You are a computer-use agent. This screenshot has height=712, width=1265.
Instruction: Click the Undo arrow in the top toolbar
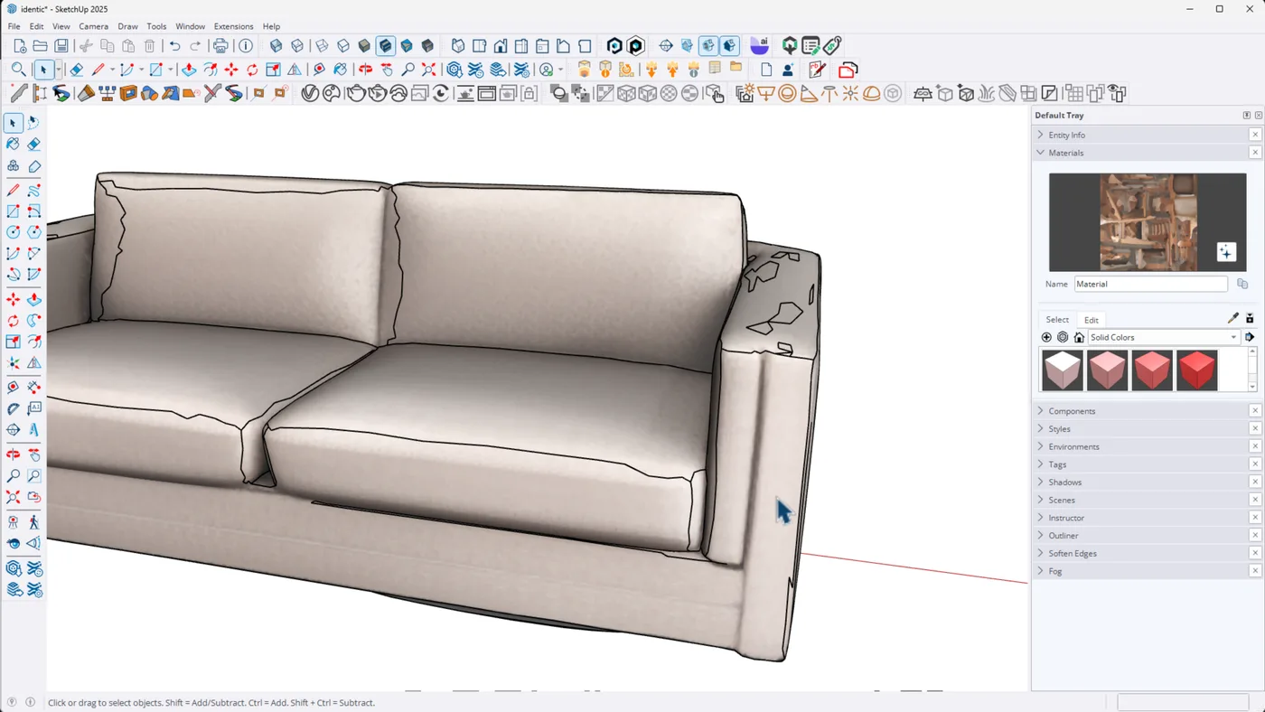coord(174,46)
